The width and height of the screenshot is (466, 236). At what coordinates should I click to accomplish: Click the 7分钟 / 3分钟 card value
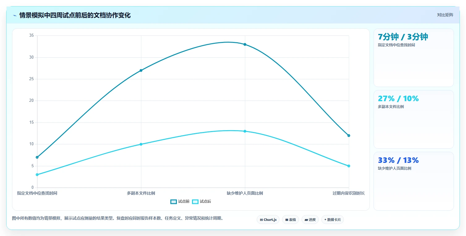click(x=403, y=37)
